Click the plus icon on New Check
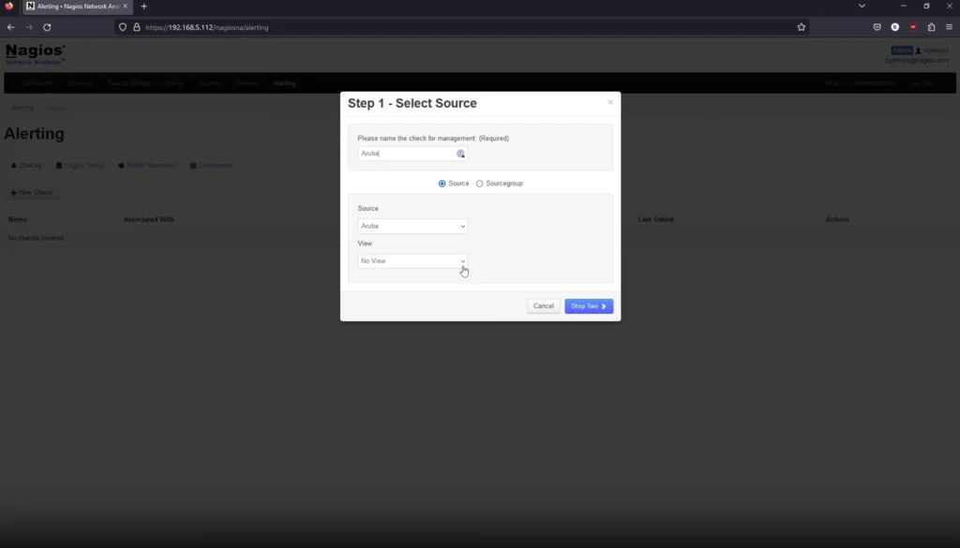Viewport: 960px width, 548px height. click(14, 192)
